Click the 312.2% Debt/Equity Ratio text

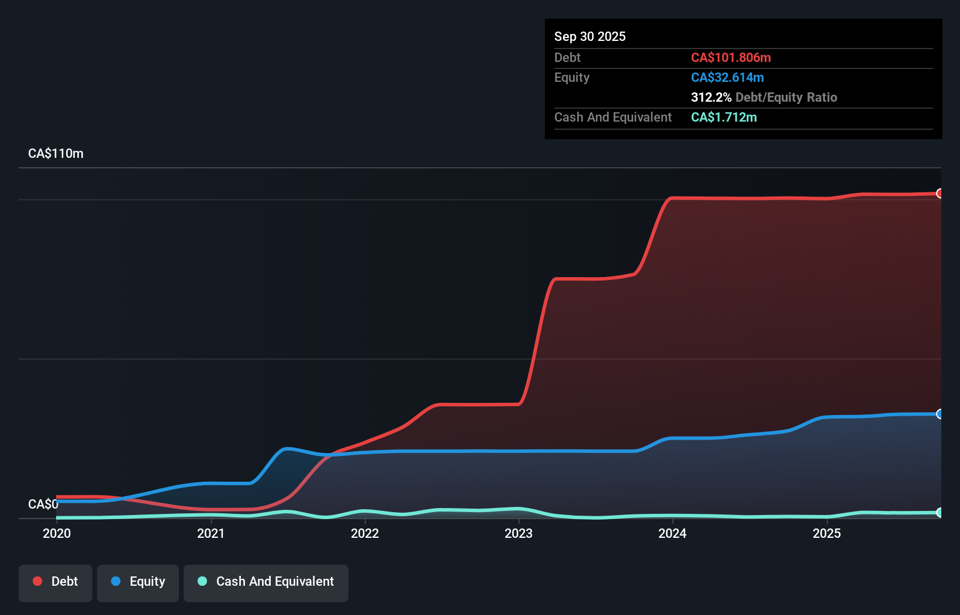click(x=764, y=97)
